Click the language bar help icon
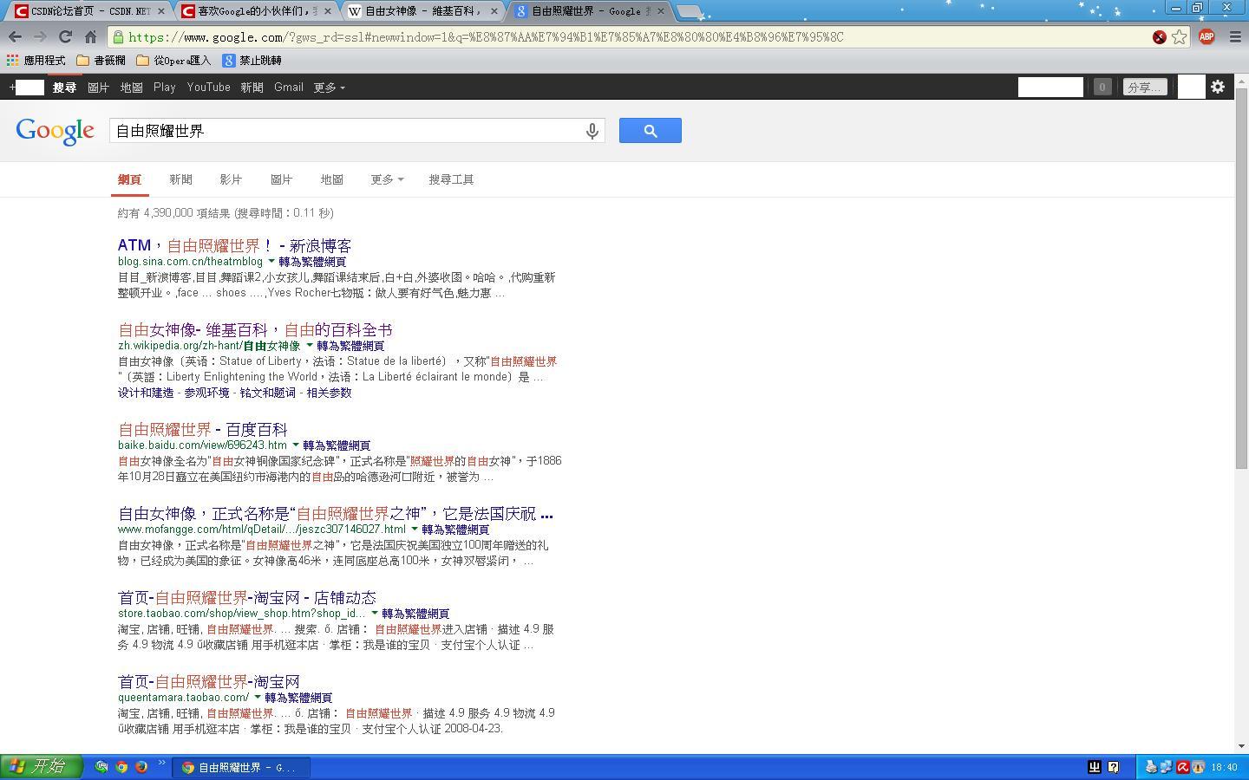1249x780 pixels. pos(1114,767)
